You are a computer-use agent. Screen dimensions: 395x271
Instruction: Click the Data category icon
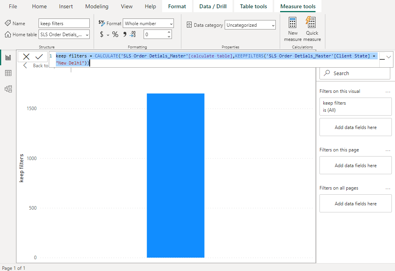[x=189, y=25]
